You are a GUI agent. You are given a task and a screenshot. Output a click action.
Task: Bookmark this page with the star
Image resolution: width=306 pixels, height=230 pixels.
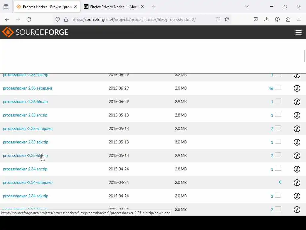coord(227,19)
